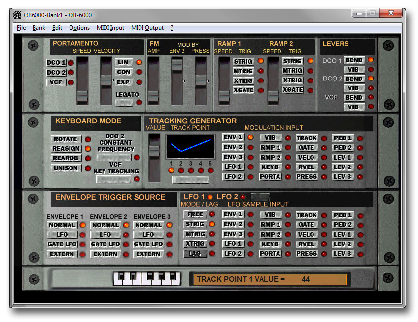Open the Edit menu
The width and height of the screenshot is (418, 322).
[57, 28]
